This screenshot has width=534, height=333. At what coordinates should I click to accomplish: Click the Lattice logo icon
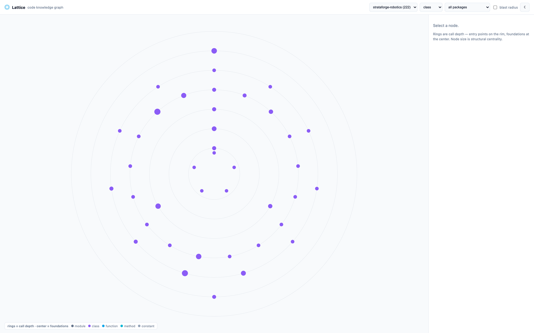coord(7,7)
